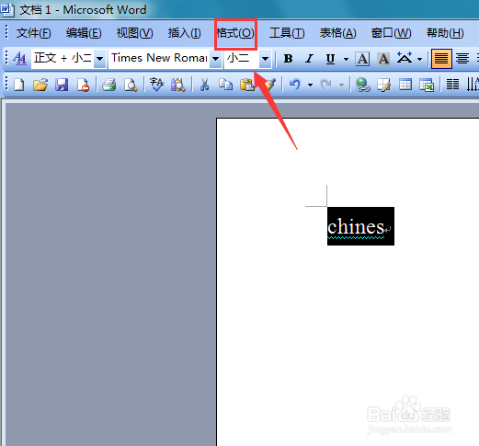Open the 表格(A) menu
The width and height of the screenshot is (479, 446).
click(337, 33)
